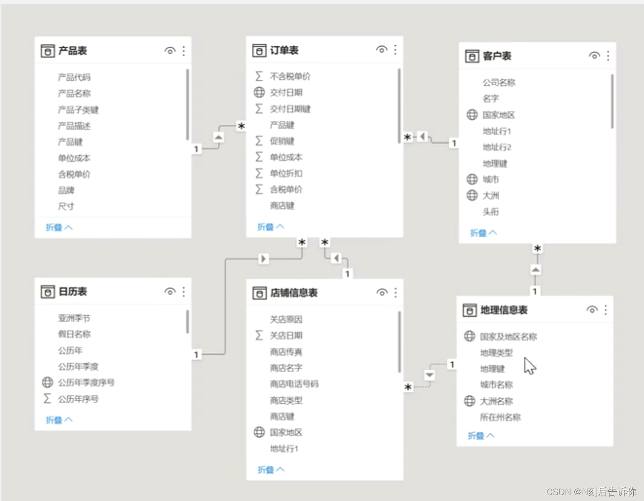Open more options menu of 日历表
This screenshot has width=644, height=501.
(x=184, y=292)
